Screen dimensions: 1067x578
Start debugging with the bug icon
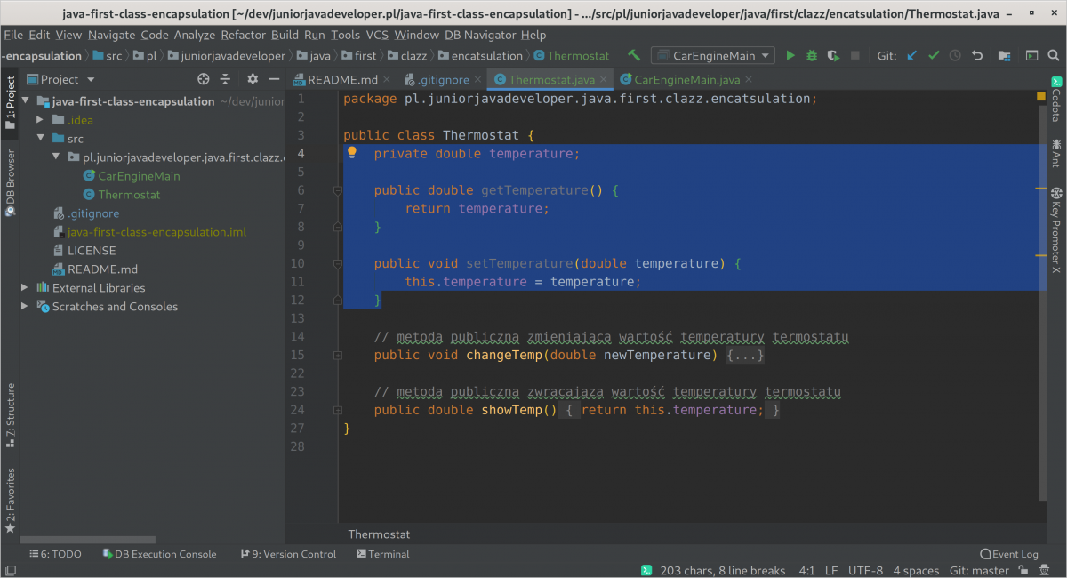(812, 55)
